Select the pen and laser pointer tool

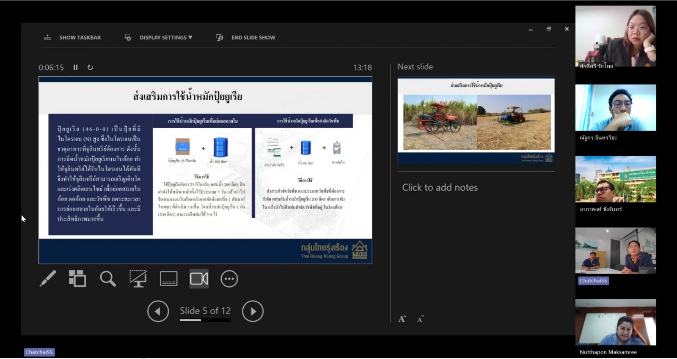(x=48, y=279)
